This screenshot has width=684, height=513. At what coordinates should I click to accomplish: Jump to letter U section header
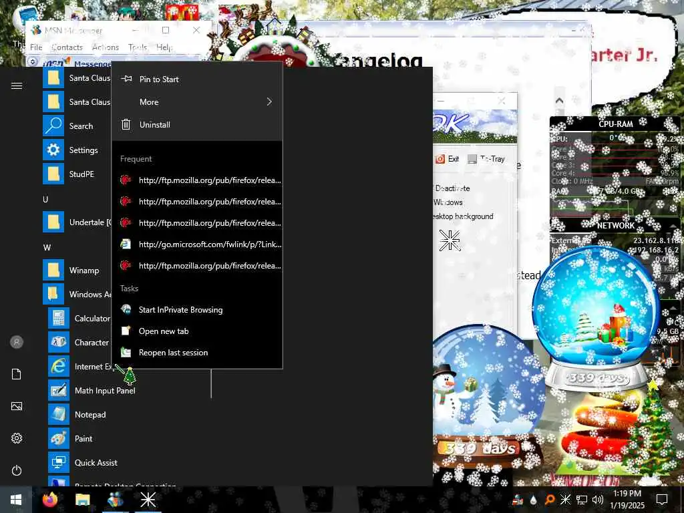click(x=45, y=199)
